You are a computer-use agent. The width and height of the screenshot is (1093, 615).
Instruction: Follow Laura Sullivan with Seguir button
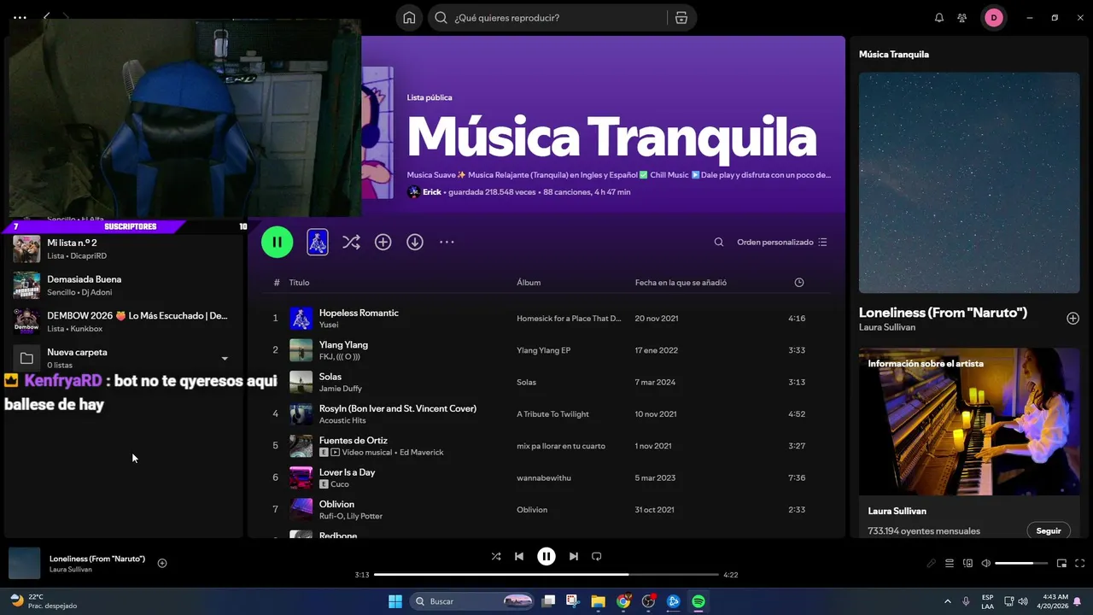(1048, 530)
